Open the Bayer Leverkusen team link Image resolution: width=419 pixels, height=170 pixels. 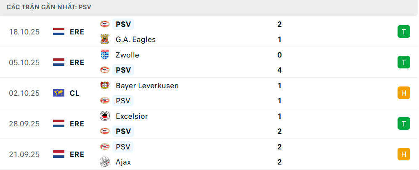point(147,86)
